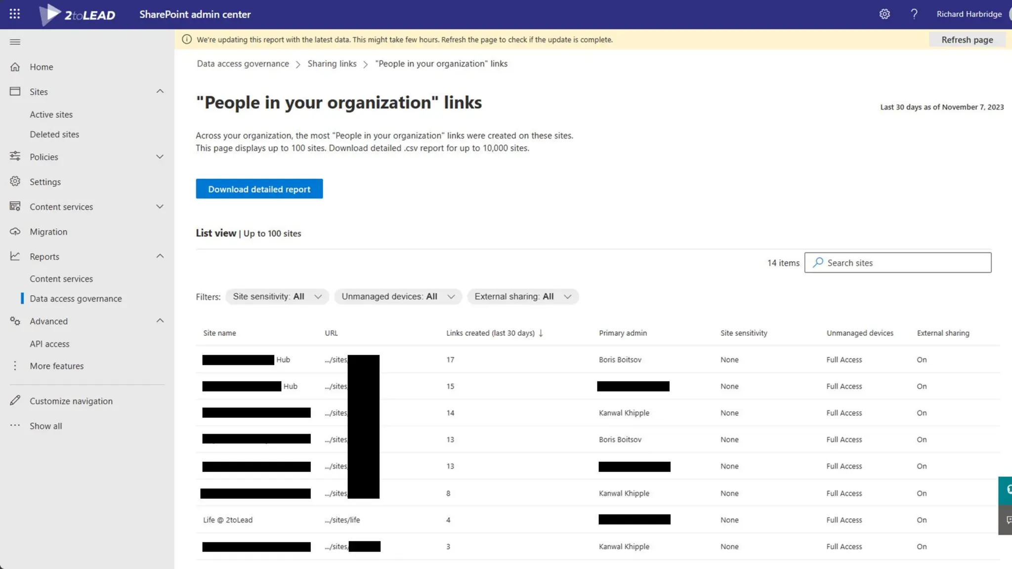Click Download detailed report button
The height and width of the screenshot is (569, 1012).
coord(259,189)
